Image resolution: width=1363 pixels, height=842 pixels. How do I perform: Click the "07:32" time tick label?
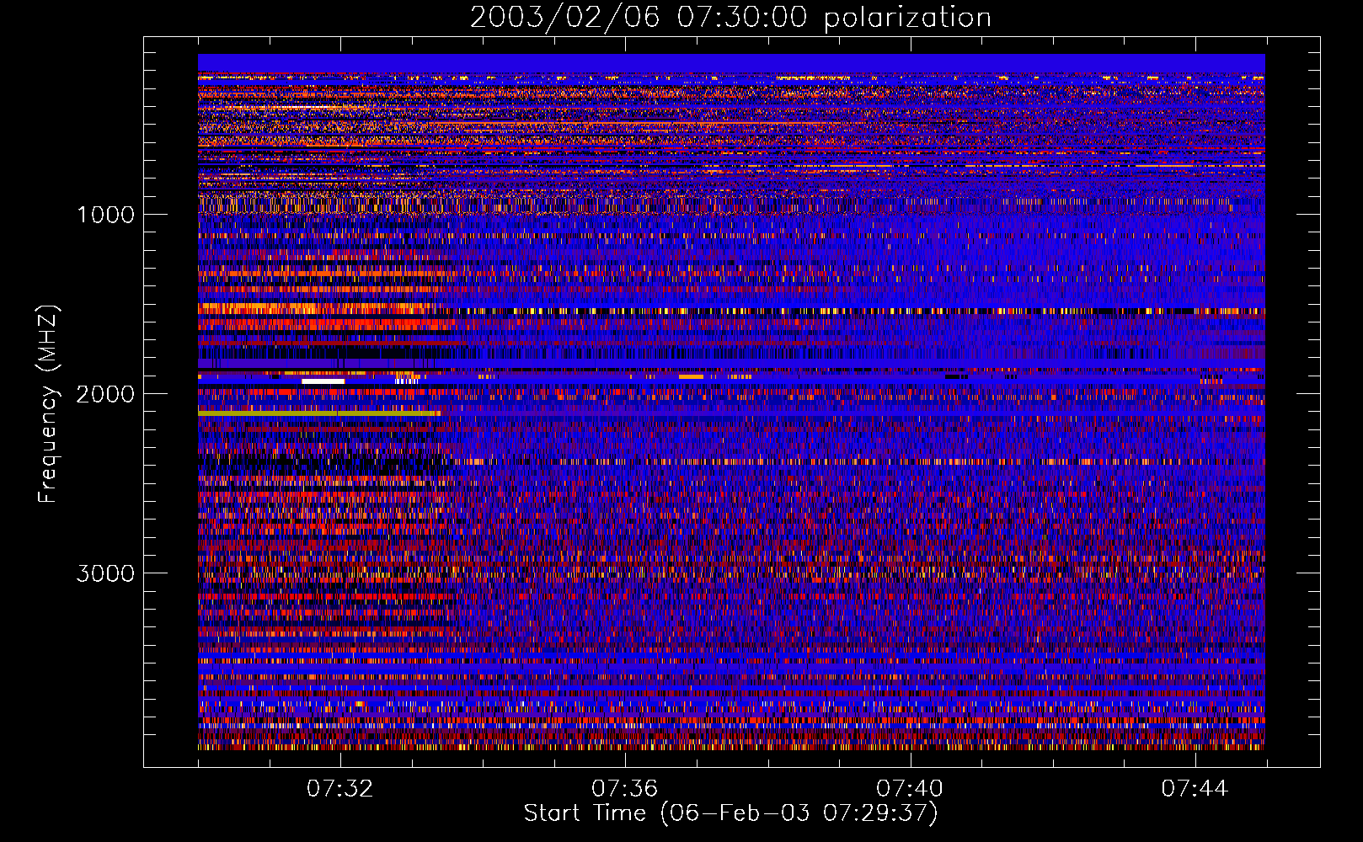pyautogui.click(x=340, y=789)
